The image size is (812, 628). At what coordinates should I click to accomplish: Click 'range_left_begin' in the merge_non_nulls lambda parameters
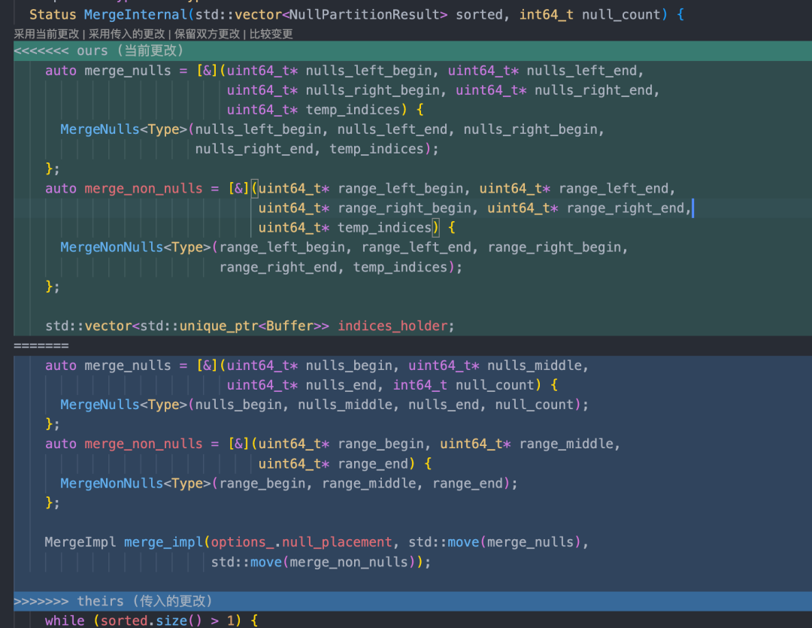point(401,189)
